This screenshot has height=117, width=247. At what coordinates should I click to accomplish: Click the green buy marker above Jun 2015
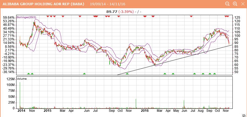tap(84, 74)
